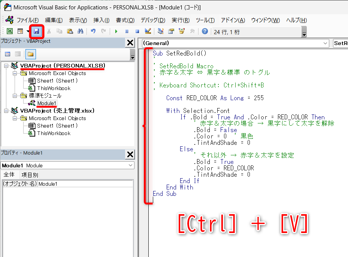Click the Redo arrow icon

pyautogui.click(x=103, y=31)
